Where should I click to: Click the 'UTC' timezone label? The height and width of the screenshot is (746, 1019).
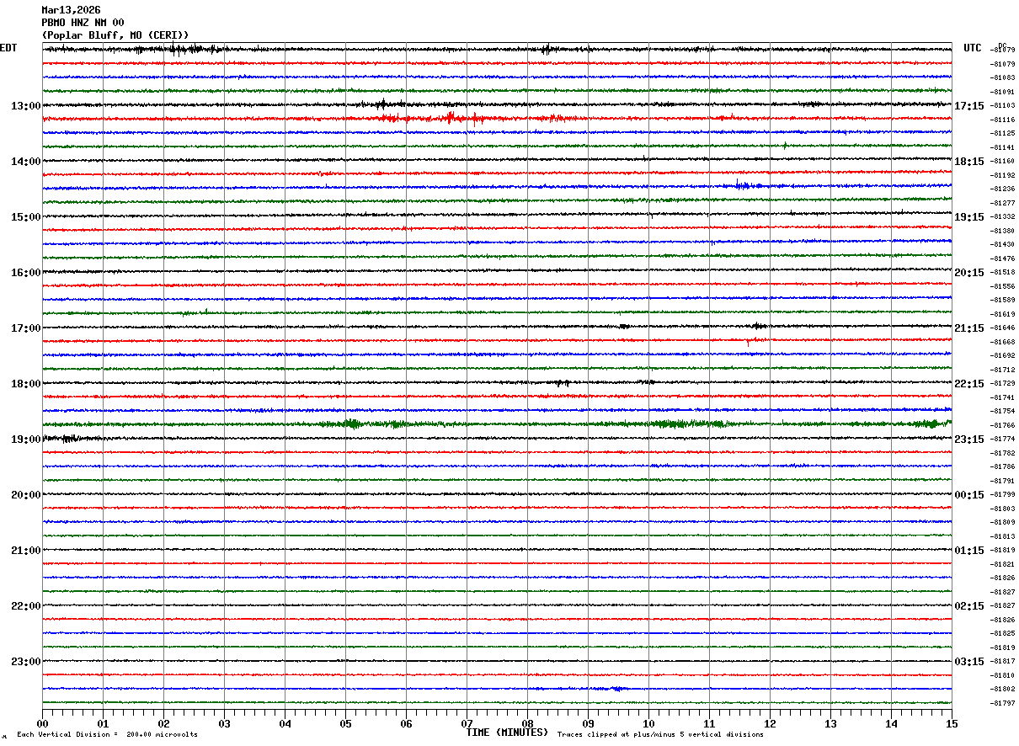973,48
